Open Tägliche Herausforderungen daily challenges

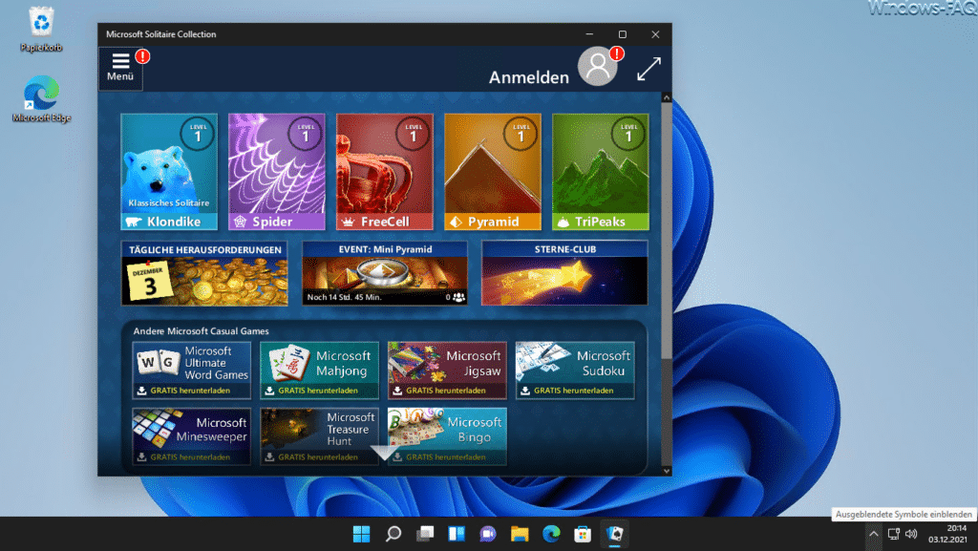click(204, 274)
